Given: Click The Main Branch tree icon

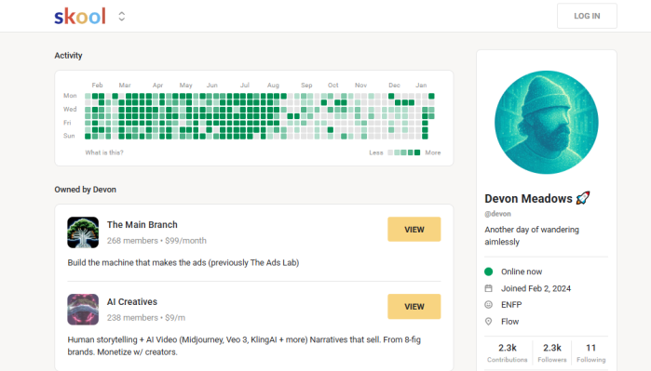Looking at the screenshot, I should (83, 232).
